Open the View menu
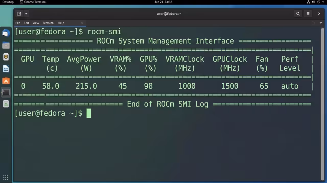Image resolution: width=327 pixels, height=183 pixels. pos(36,23)
